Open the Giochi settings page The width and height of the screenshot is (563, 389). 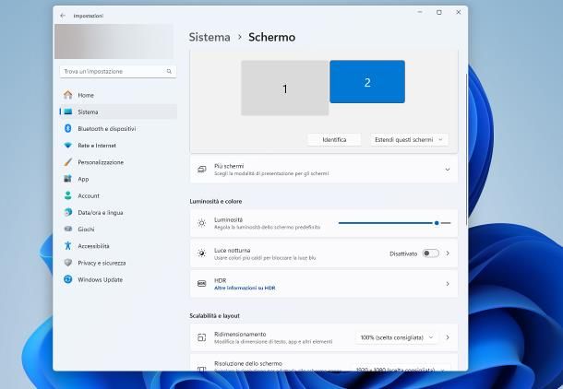[118, 229]
